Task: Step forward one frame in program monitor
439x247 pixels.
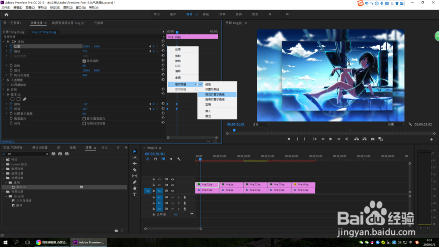Action: [339, 139]
